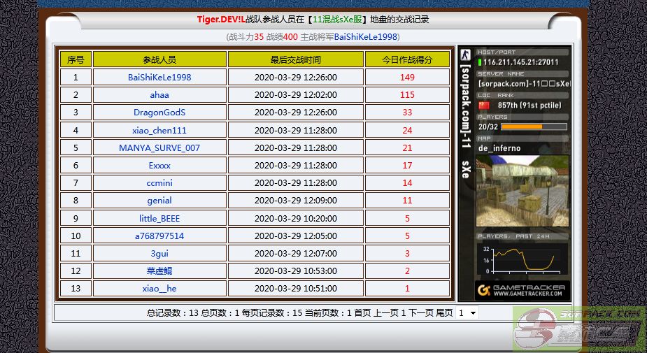Image resolution: width=647 pixels, height=353 pixels.
Task: Click the players past 24h graph
Action: (x=522, y=259)
